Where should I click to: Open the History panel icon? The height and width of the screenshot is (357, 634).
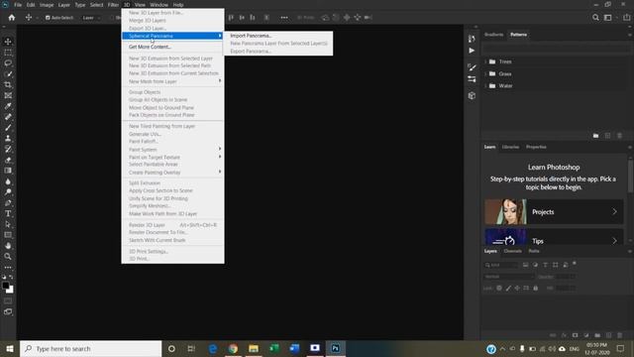click(472, 39)
